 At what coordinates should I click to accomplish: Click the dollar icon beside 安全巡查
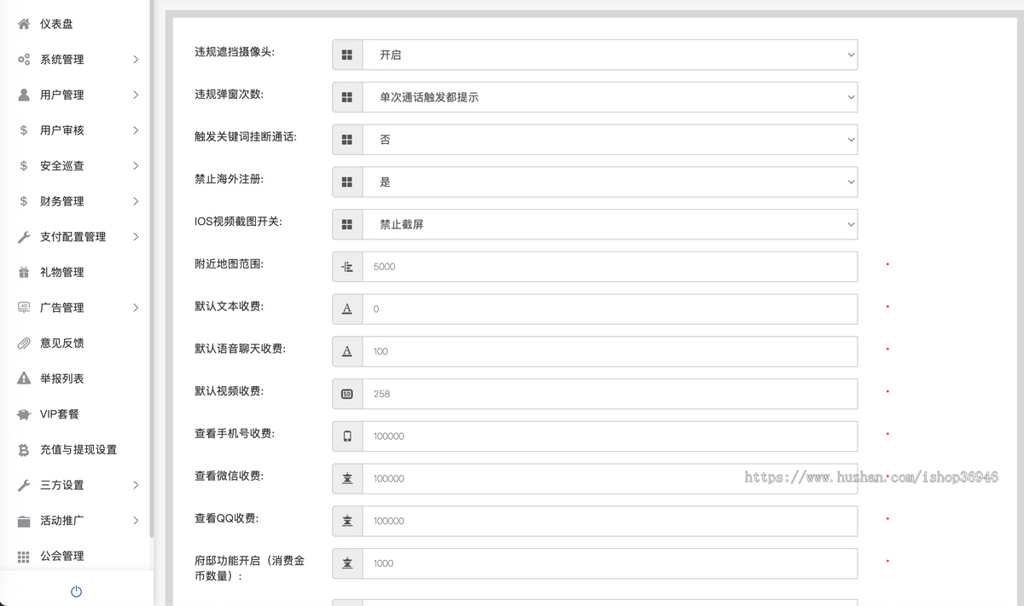(24, 166)
